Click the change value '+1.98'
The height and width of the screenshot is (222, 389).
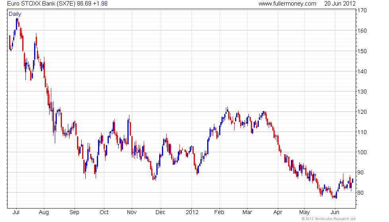pos(100,4)
